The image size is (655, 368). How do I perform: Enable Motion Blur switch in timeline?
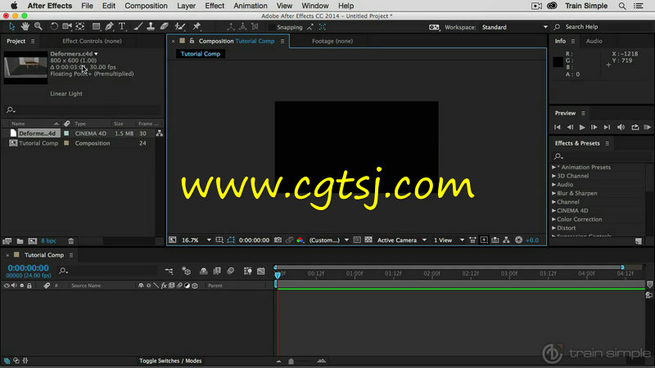click(231, 272)
